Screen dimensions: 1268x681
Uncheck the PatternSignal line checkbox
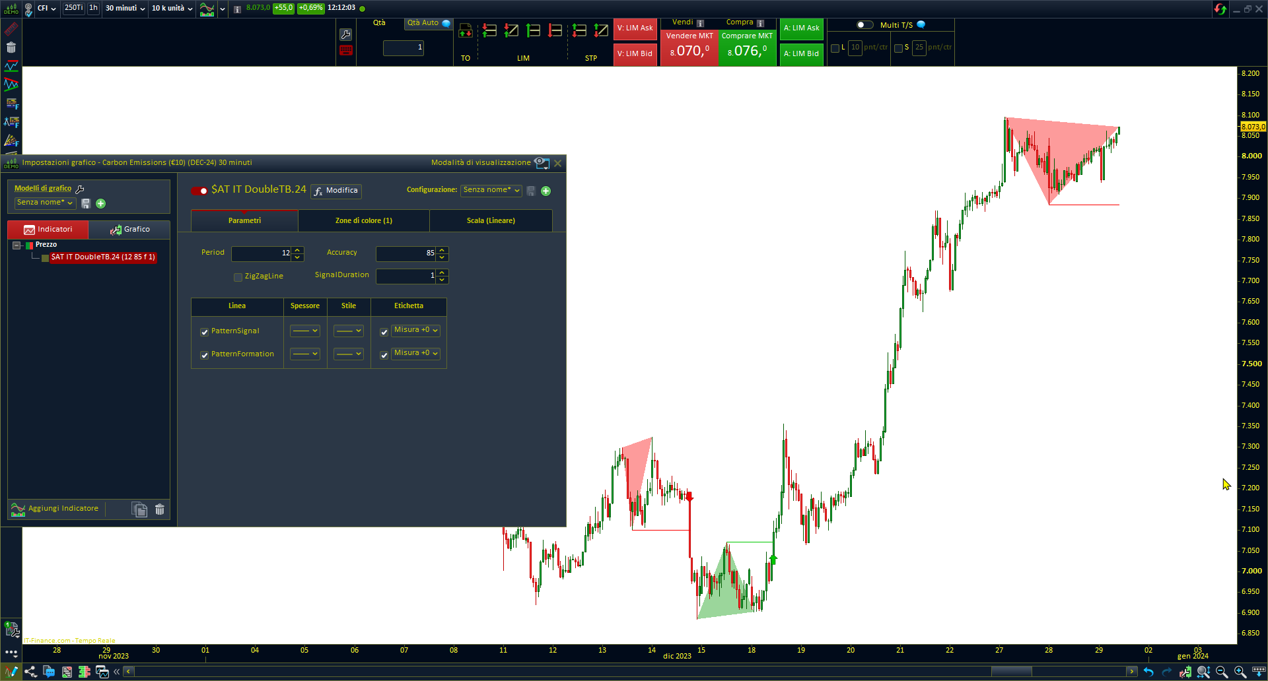tap(205, 331)
